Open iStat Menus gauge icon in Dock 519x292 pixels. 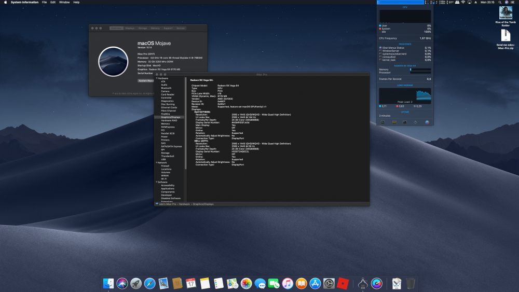click(x=377, y=283)
